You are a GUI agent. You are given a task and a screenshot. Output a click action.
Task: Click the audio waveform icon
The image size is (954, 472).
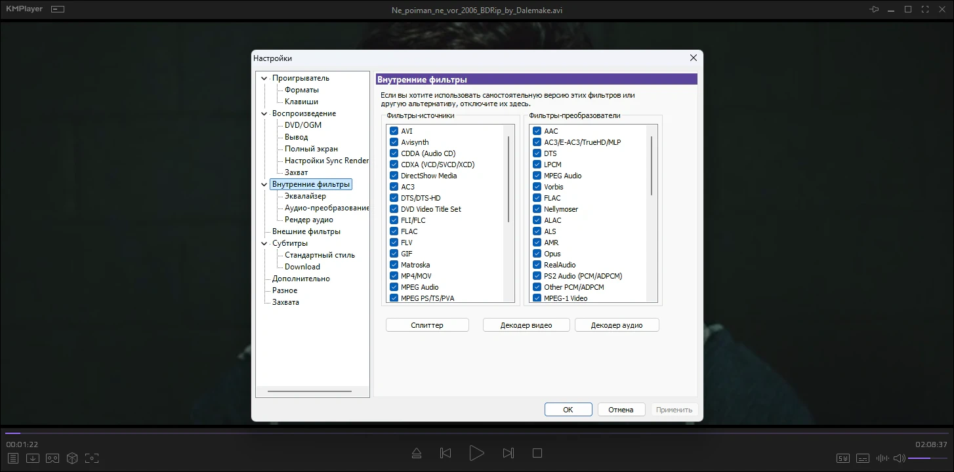coord(882,458)
